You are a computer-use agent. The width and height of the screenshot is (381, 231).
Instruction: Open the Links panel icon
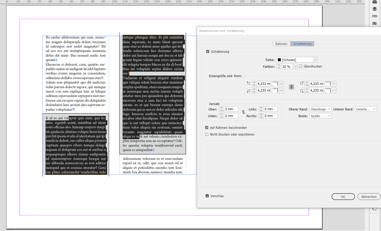(374, 16)
